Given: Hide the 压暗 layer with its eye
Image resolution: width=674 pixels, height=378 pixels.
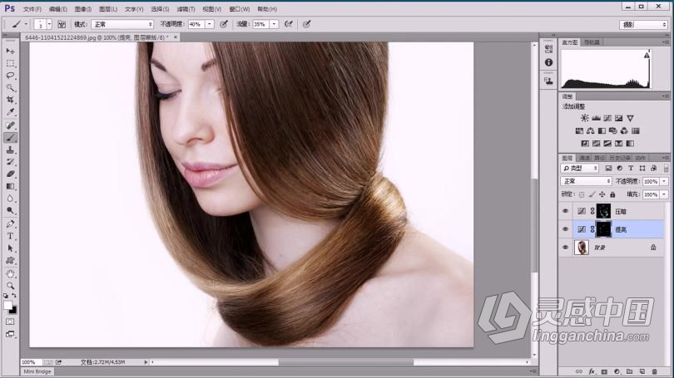Looking at the screenshot, I should (566, 211).
